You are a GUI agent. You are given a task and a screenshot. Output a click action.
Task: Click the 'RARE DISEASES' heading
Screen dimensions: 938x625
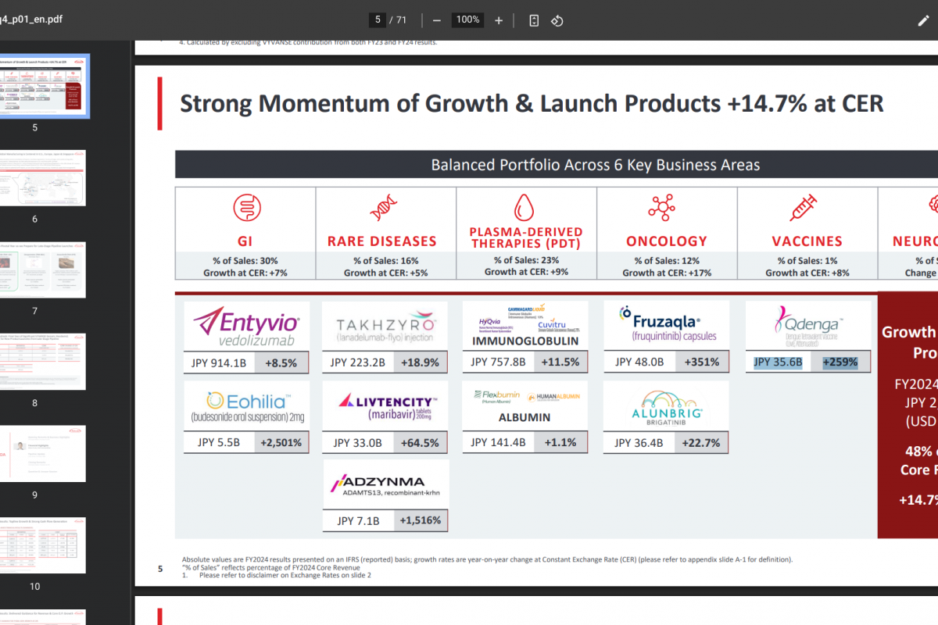(382, 241)
